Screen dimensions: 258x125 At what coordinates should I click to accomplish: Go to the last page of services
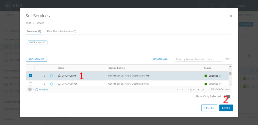click(x=203, y=89)
